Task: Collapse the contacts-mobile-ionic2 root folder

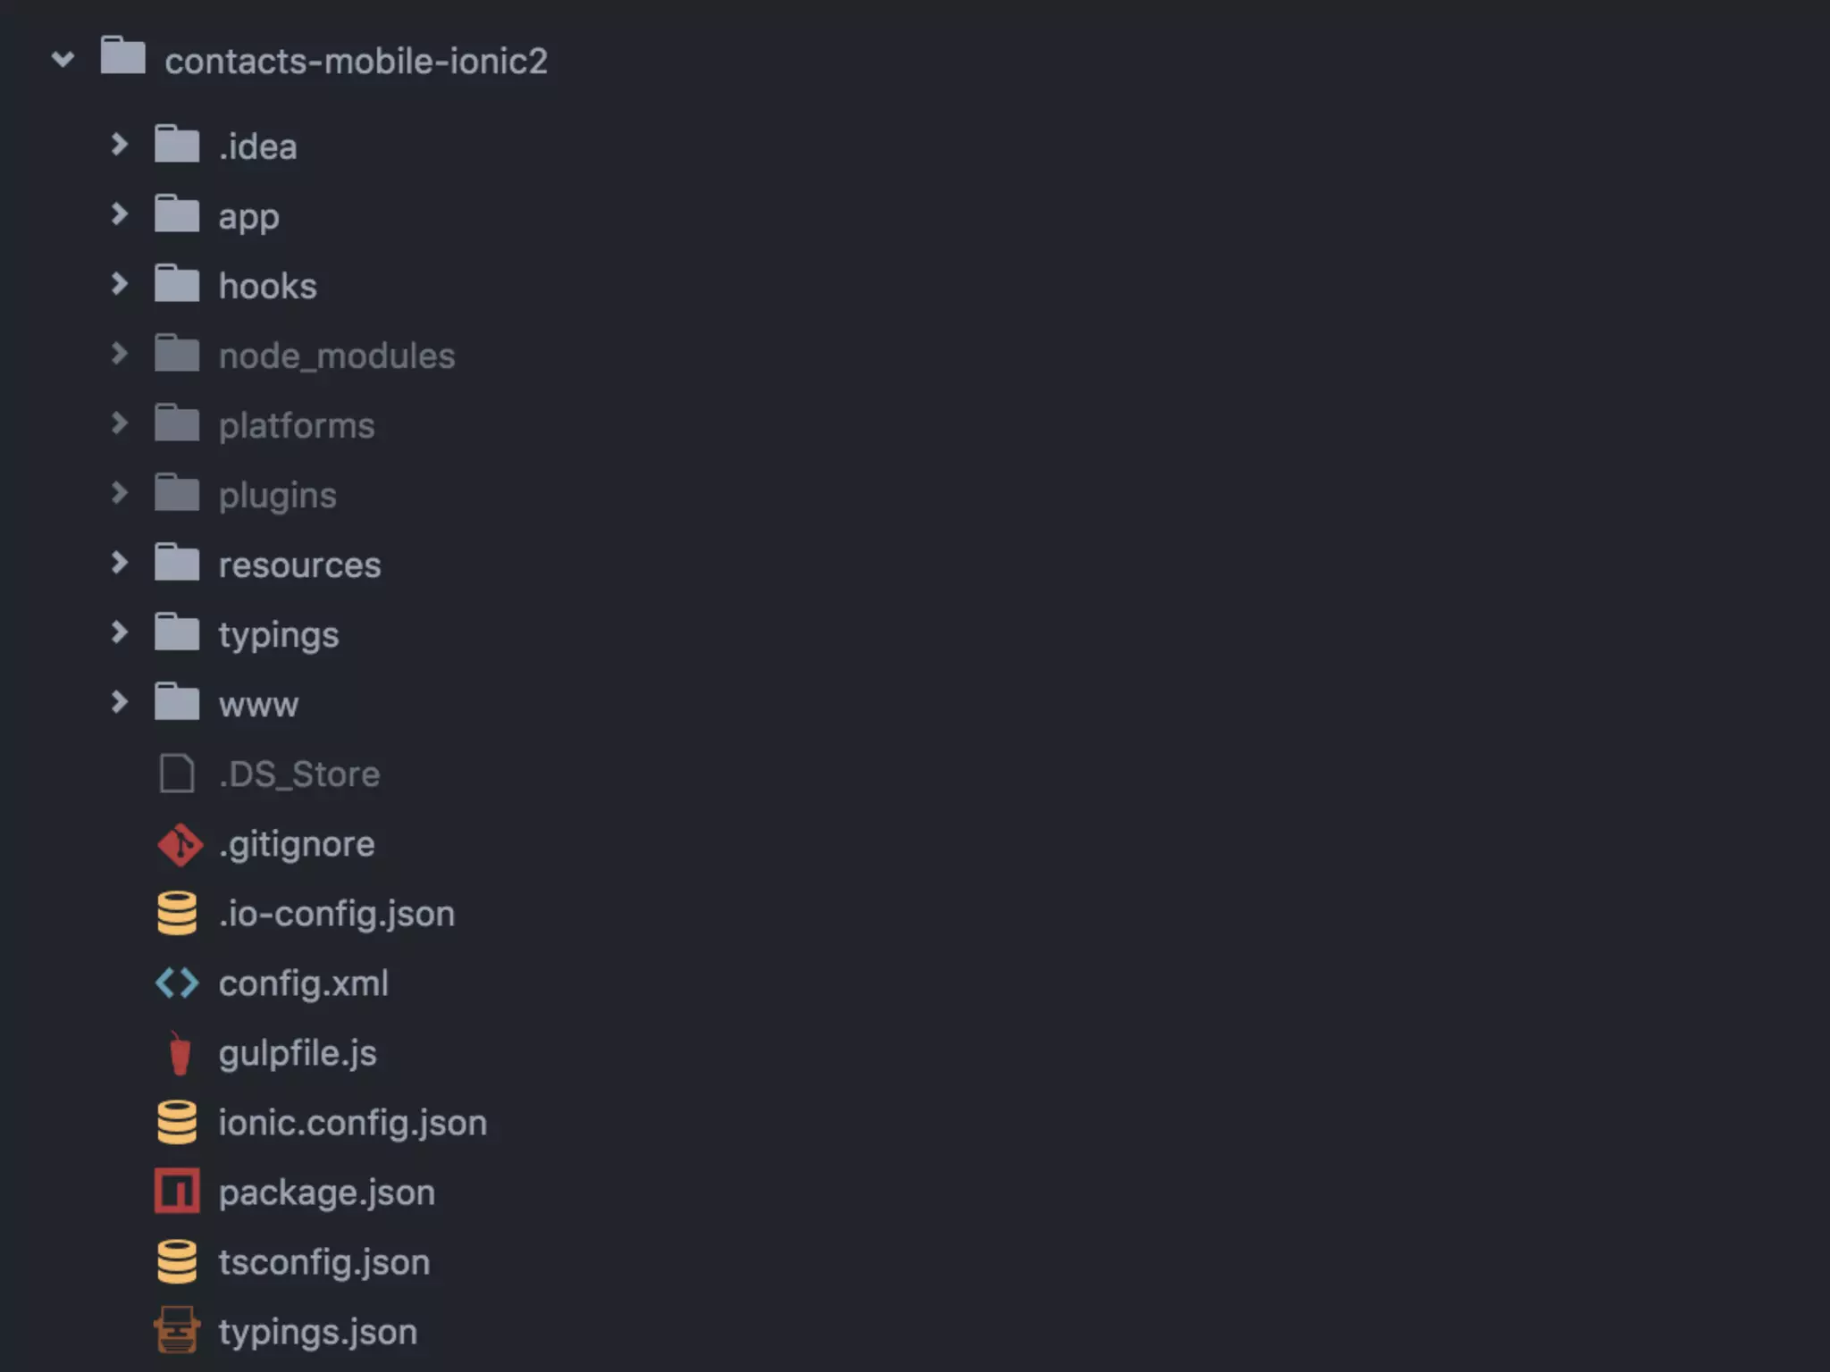Action: 63,60
